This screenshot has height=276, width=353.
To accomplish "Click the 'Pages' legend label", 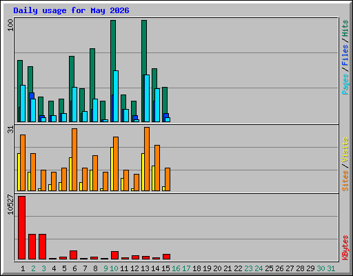I will pyautogui.click(x=345, y=84).
